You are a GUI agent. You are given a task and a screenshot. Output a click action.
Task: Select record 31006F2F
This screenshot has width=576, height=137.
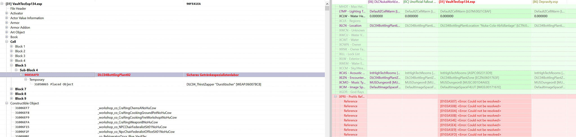22,132
